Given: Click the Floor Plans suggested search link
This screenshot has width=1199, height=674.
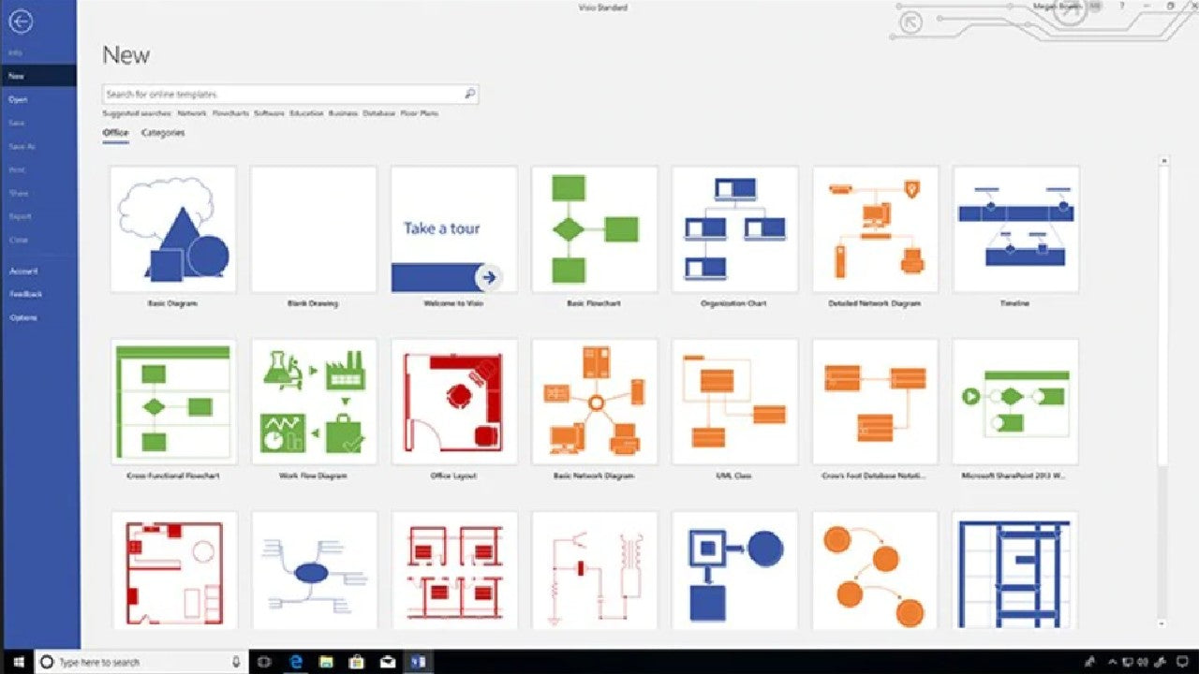Looking at the screenshot, I should [420, 113].
